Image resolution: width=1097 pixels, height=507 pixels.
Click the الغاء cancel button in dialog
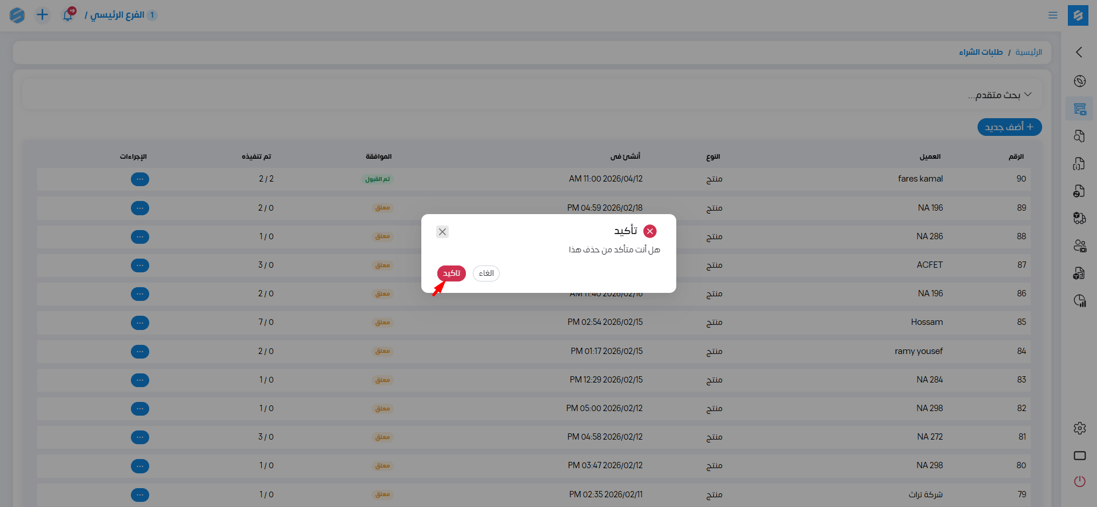click(486, 273)
